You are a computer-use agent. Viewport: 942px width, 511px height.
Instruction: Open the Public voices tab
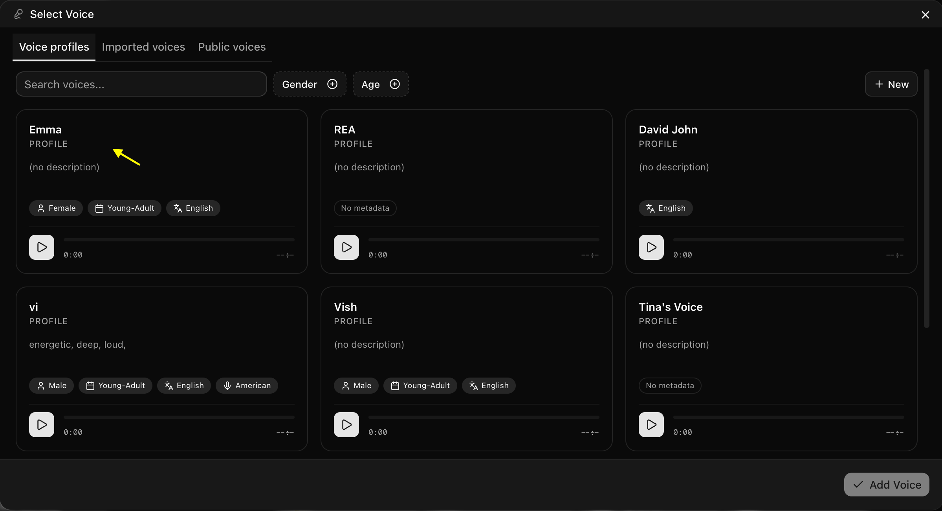click(x=232, y=47)
